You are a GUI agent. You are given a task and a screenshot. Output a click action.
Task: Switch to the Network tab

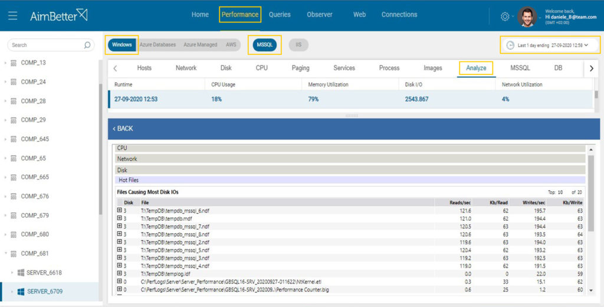(186, 68)
